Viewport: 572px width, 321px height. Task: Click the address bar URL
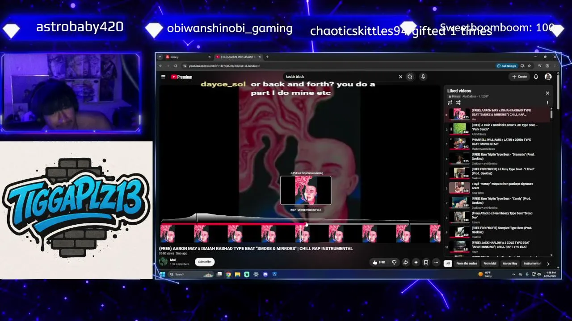pos(224,66)
